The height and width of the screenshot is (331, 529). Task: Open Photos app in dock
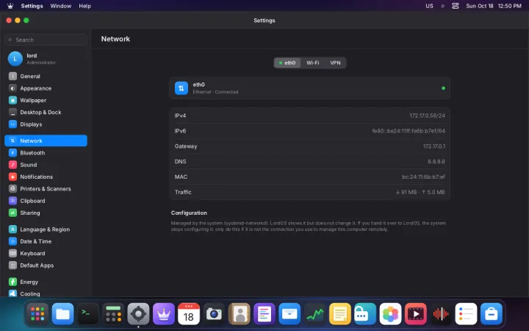(390, 314)
